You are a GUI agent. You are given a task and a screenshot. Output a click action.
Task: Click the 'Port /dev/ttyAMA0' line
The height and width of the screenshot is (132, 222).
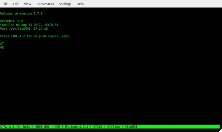coord(24,29)
